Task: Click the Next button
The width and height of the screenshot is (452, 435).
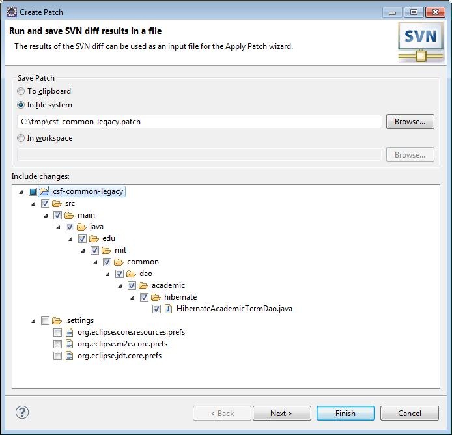Action: 281,413
